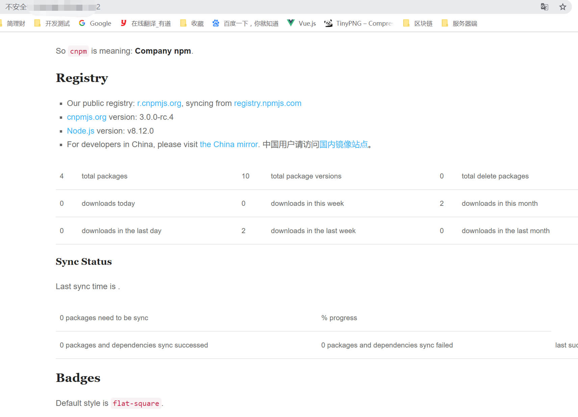
Task: Click the 不安全 site security indicator
Action: coord(16,7)
